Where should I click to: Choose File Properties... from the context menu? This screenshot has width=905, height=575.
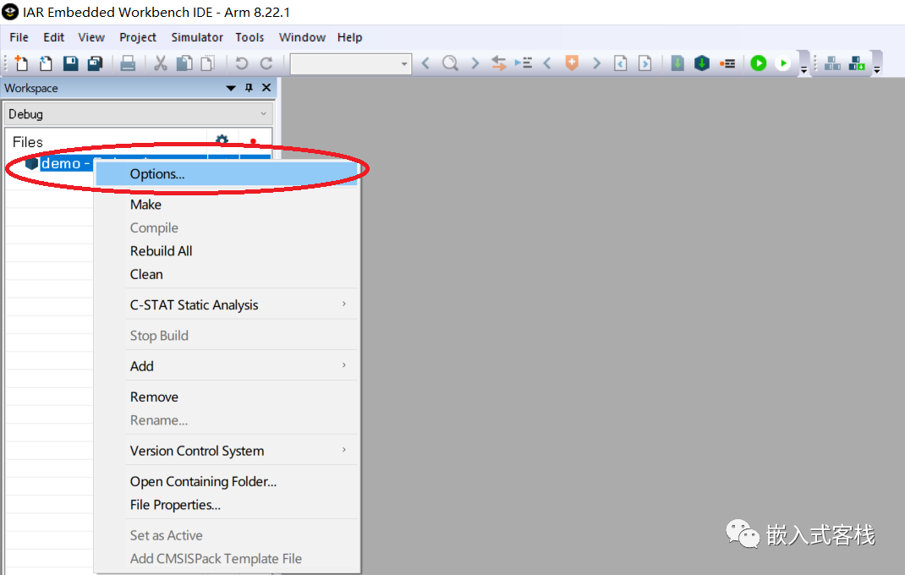click(227, 505)
